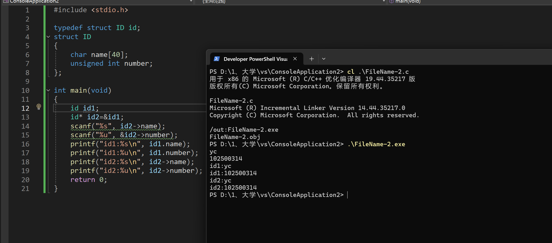Click printf("id2:%s\n", id2->name) line
Viewport: 552px width, 243px height.
(132, 162)
